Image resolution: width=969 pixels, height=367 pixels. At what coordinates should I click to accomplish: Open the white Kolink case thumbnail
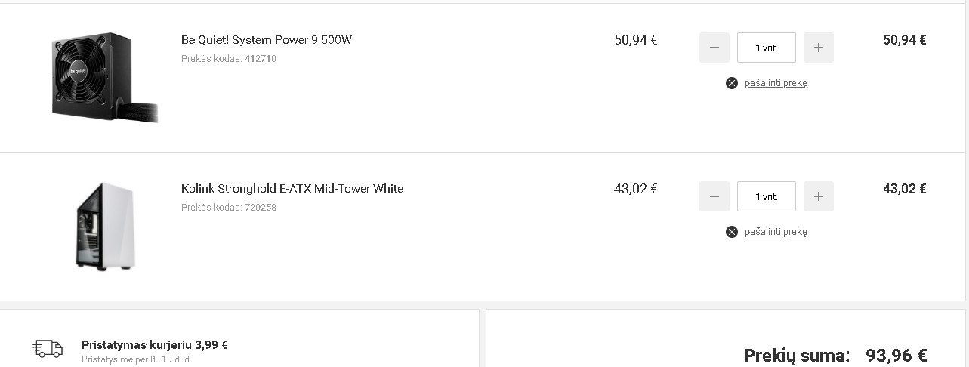pos(105,226)
